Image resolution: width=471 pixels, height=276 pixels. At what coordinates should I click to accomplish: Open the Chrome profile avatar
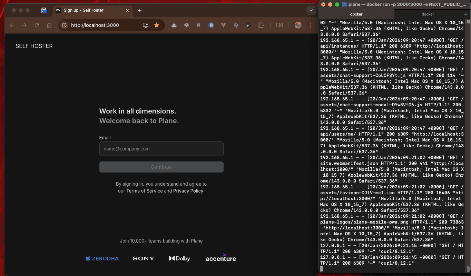[298, 25]
